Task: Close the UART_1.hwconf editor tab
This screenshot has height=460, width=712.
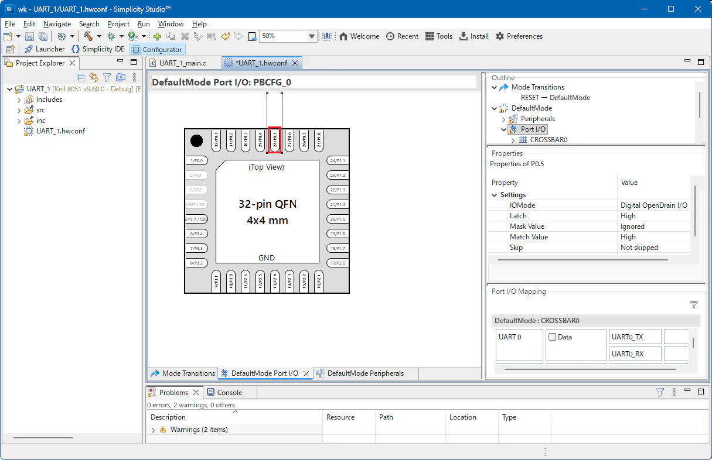Action: coord(295,63)
